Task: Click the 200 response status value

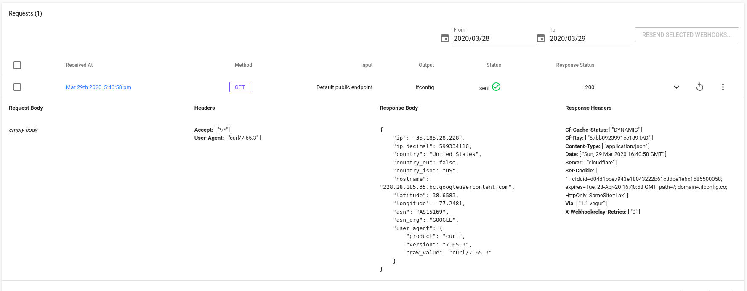Action: [589, 87]
